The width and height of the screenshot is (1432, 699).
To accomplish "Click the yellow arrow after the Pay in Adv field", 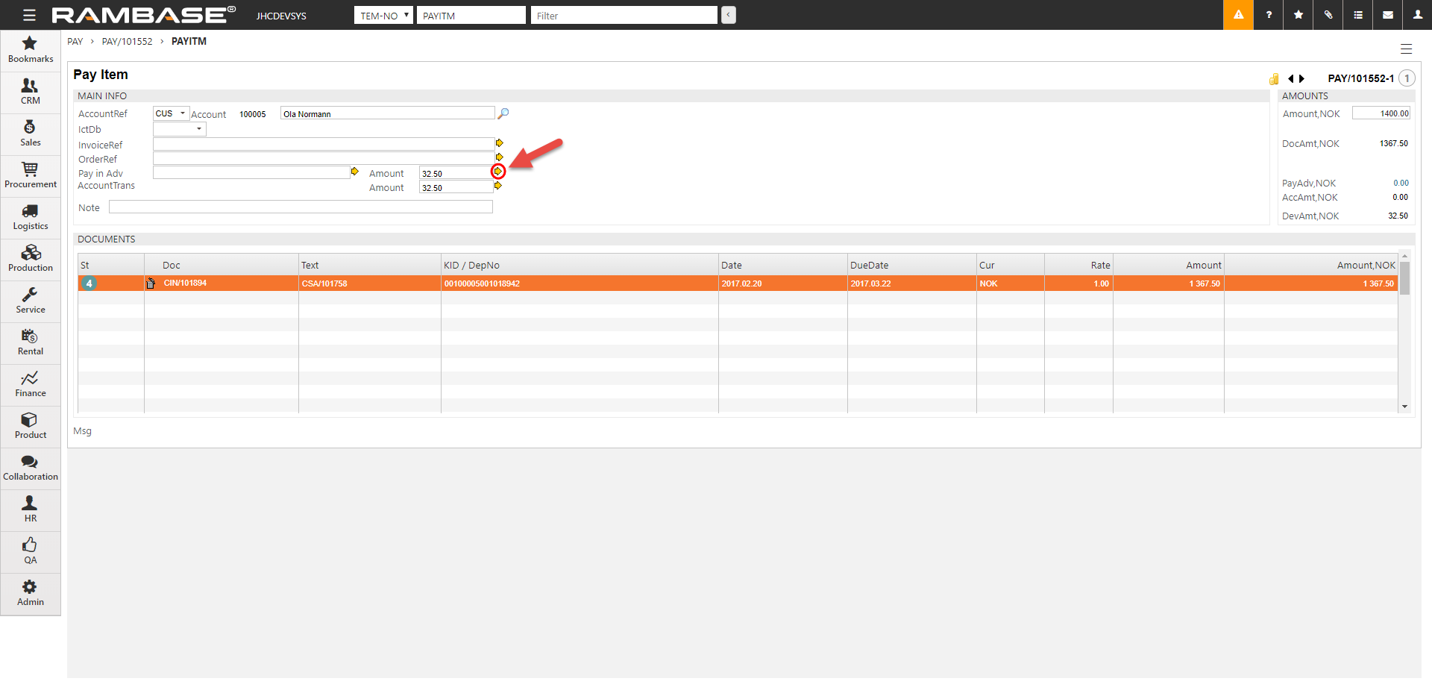I will coord(355,172).
